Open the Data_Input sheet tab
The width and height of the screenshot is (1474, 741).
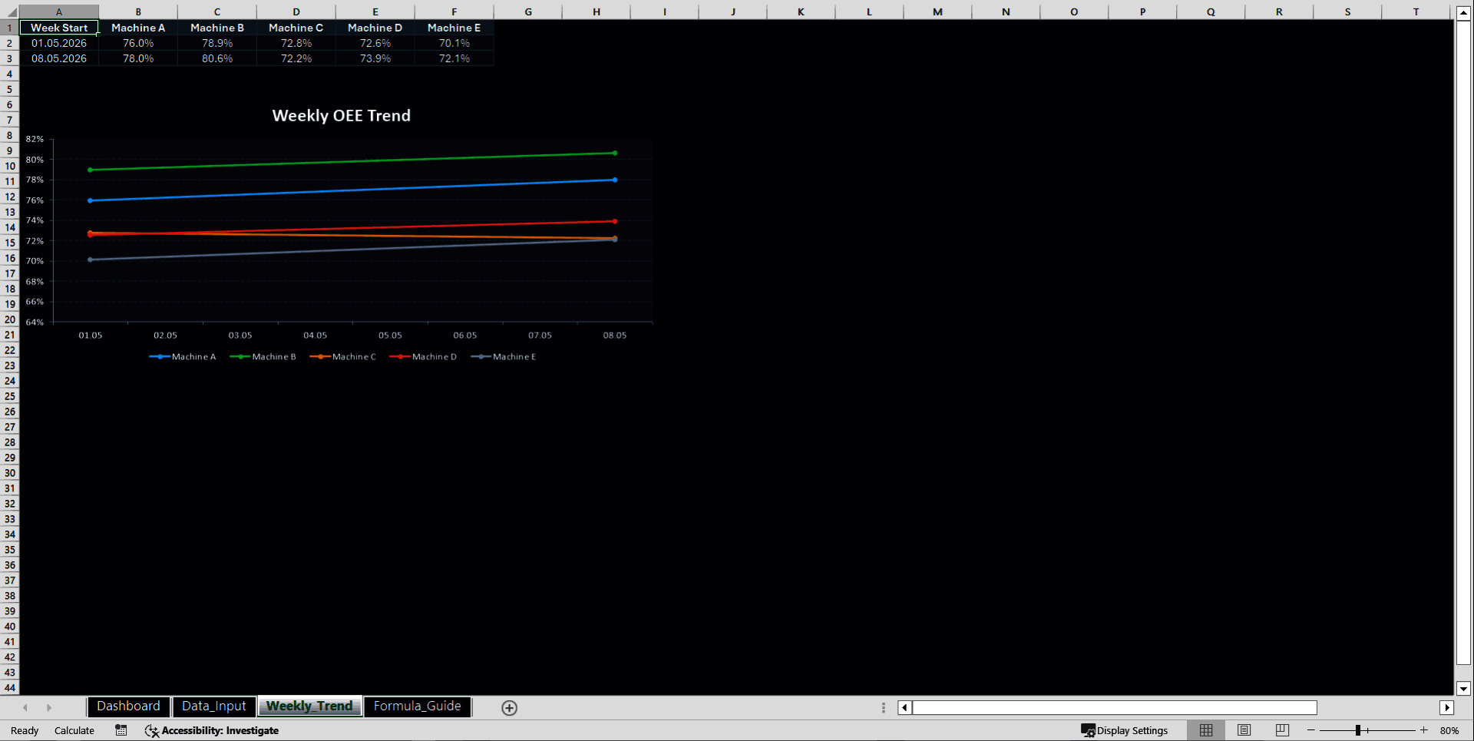tap(213, 706)
